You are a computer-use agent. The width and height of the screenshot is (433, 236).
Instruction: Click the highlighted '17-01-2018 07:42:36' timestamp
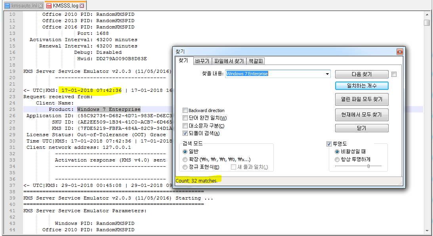(x=92, y=90)
